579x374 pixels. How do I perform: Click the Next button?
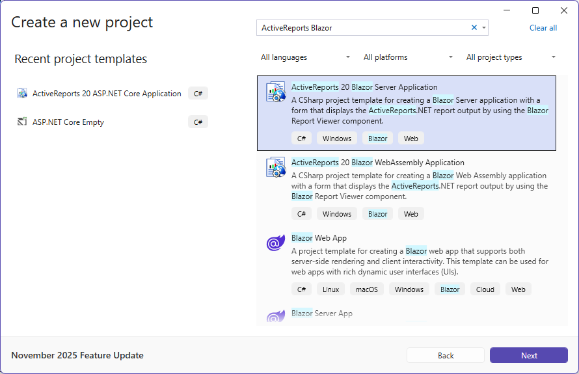[528, 355]
